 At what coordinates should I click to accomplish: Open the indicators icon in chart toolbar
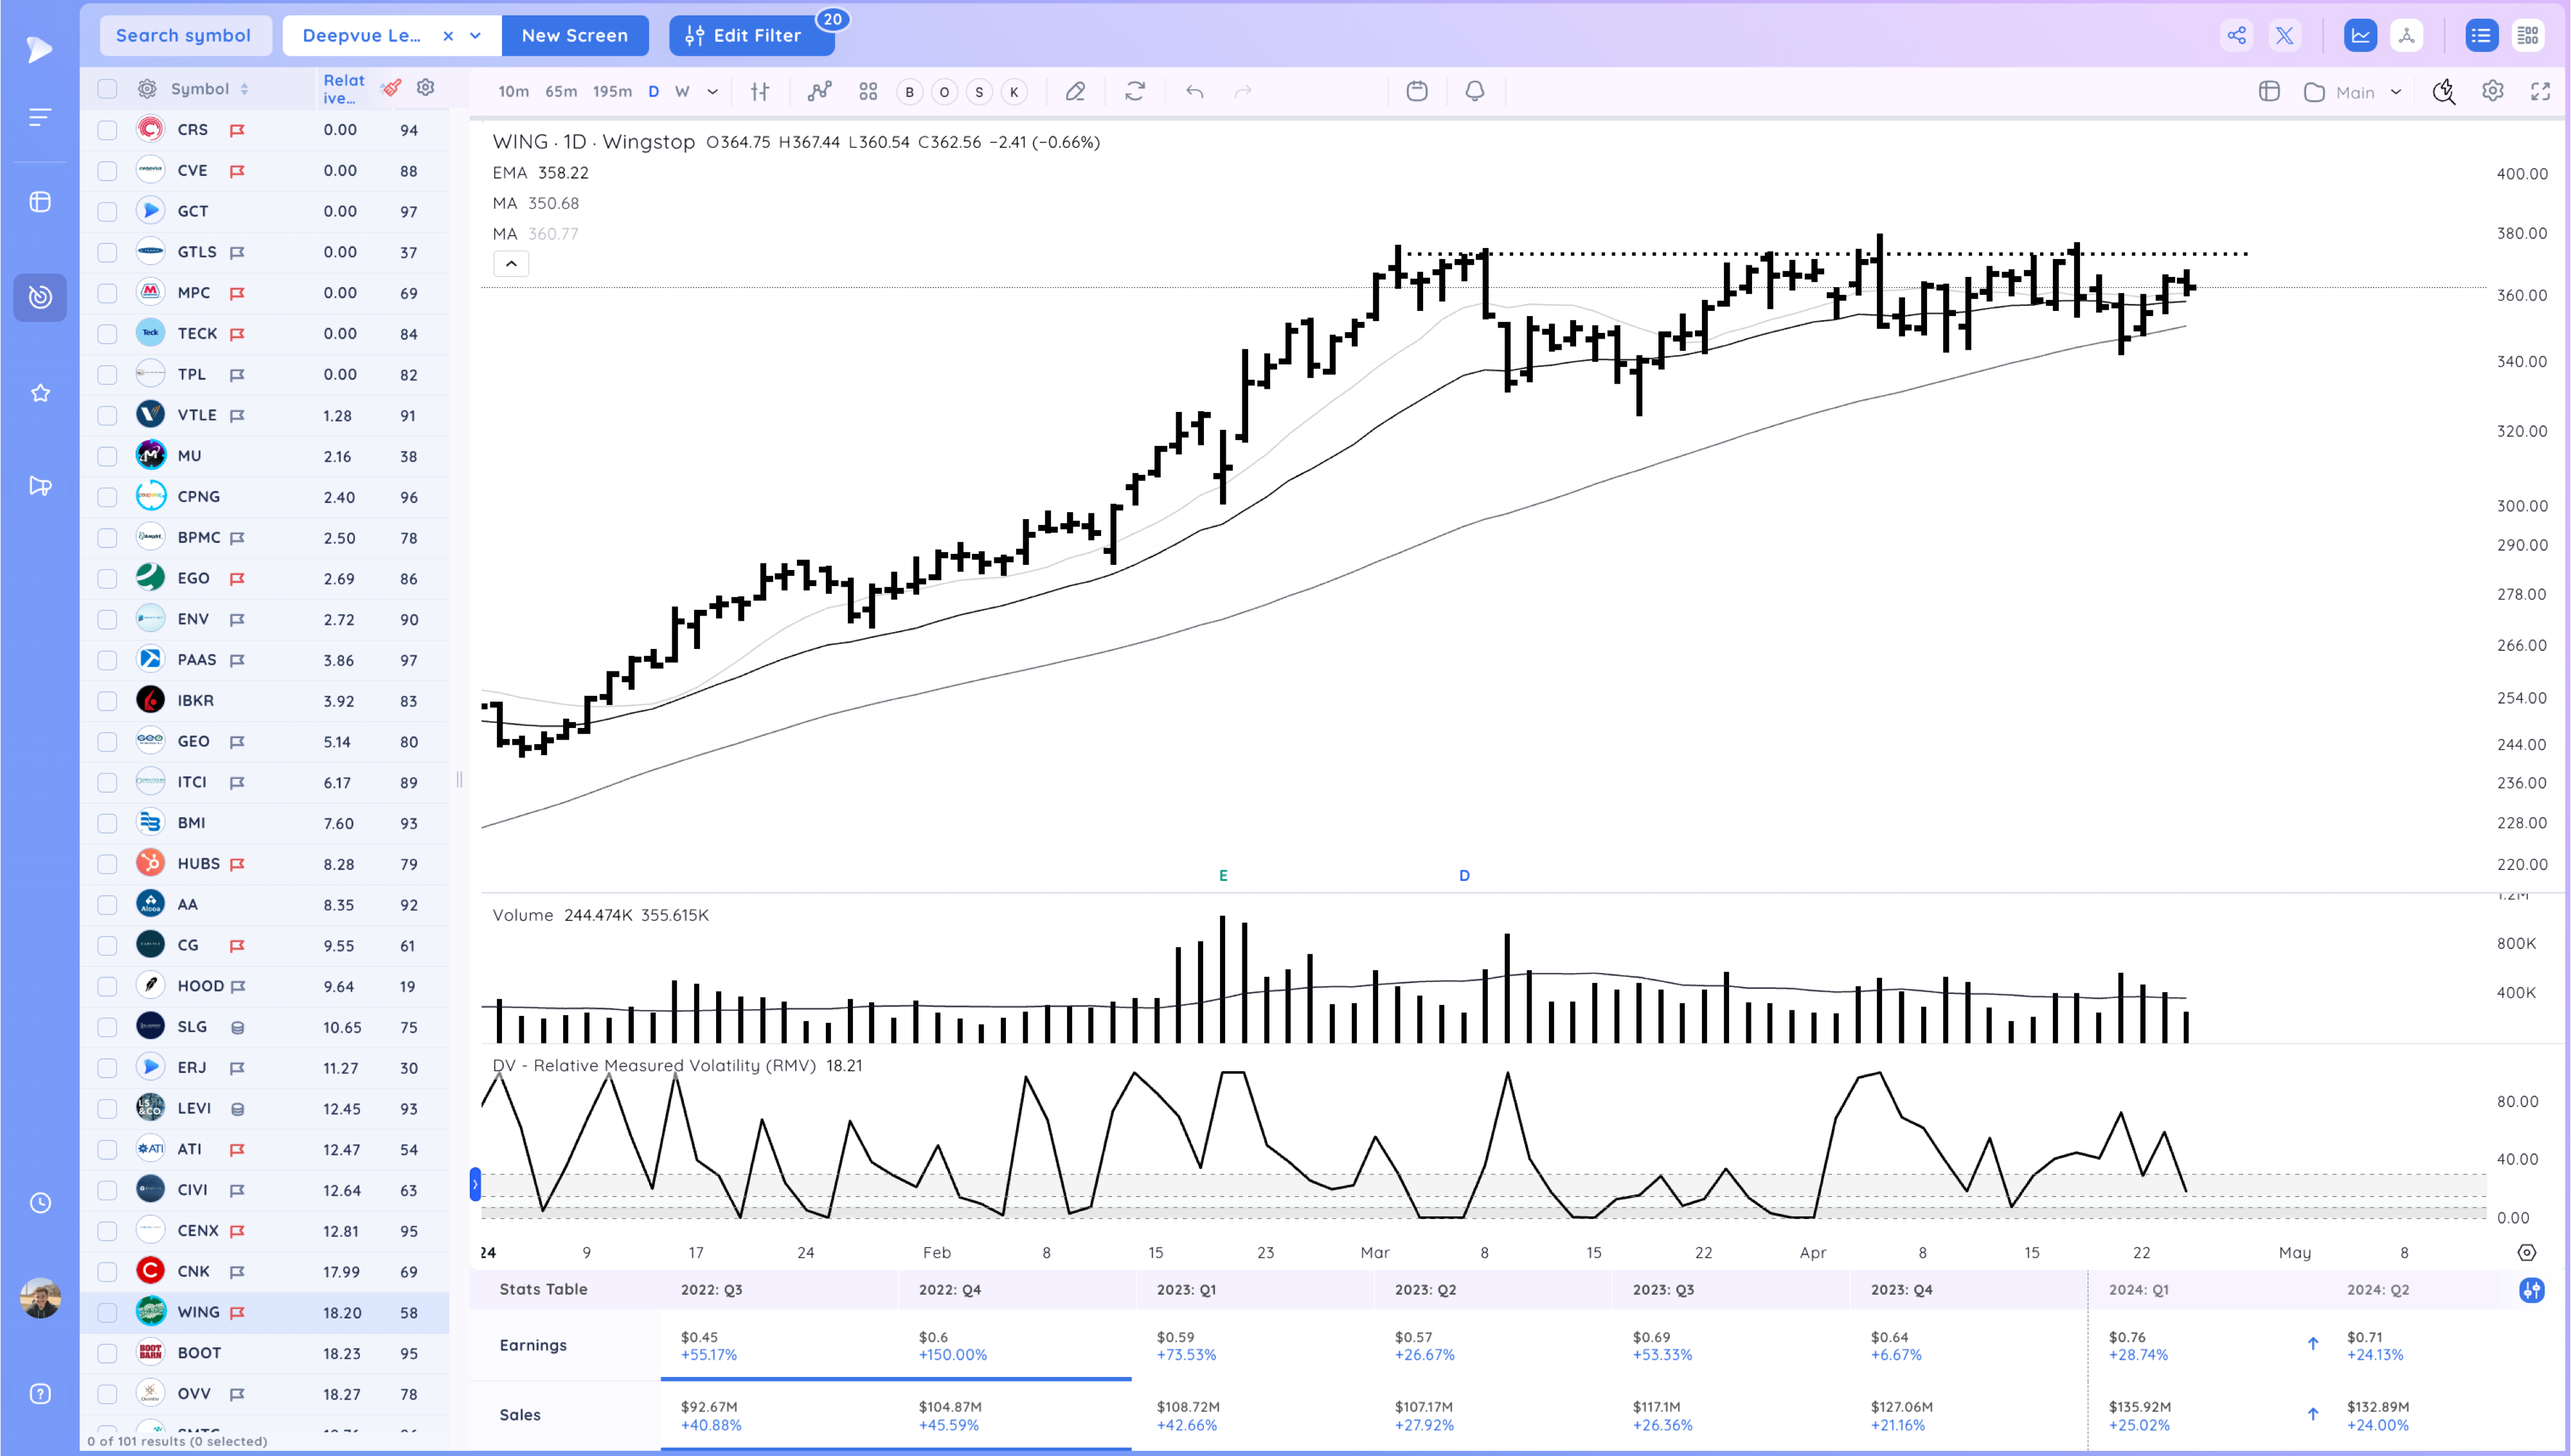point(819,92)
